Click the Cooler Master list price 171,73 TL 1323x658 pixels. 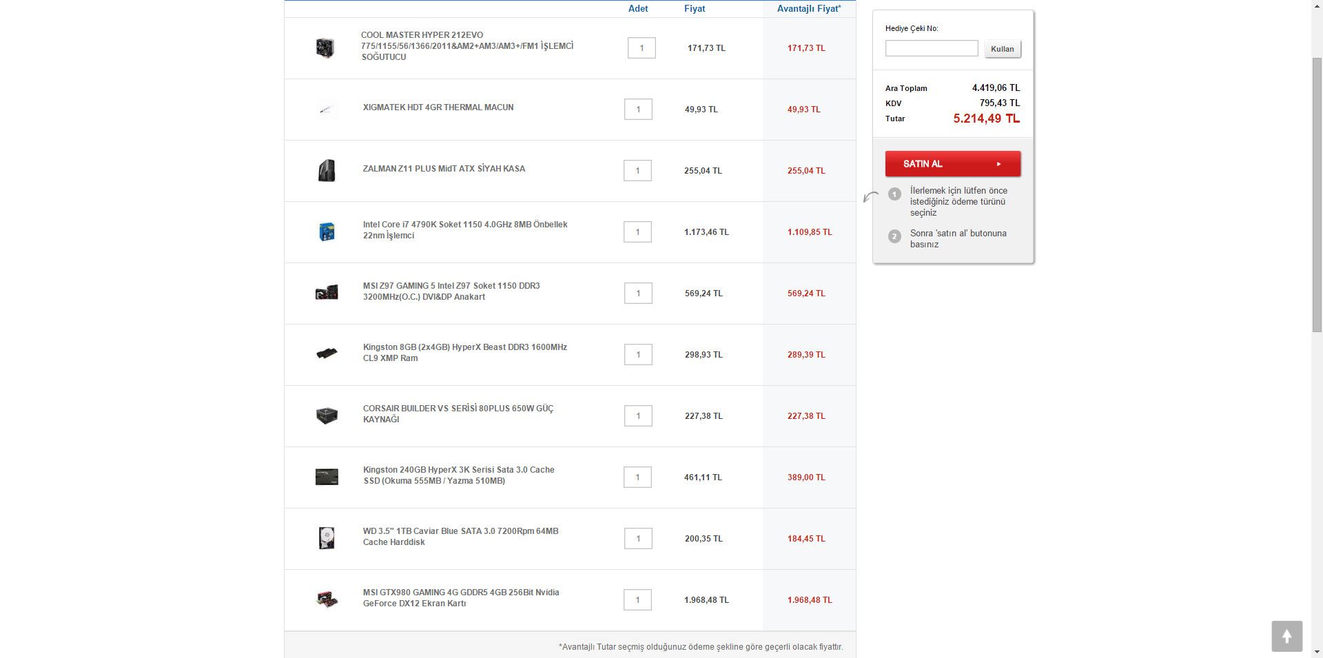pos(706,48)
